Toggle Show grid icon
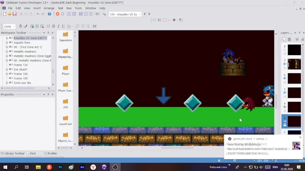This screenshot has width=305, height=171. (37, 26)
